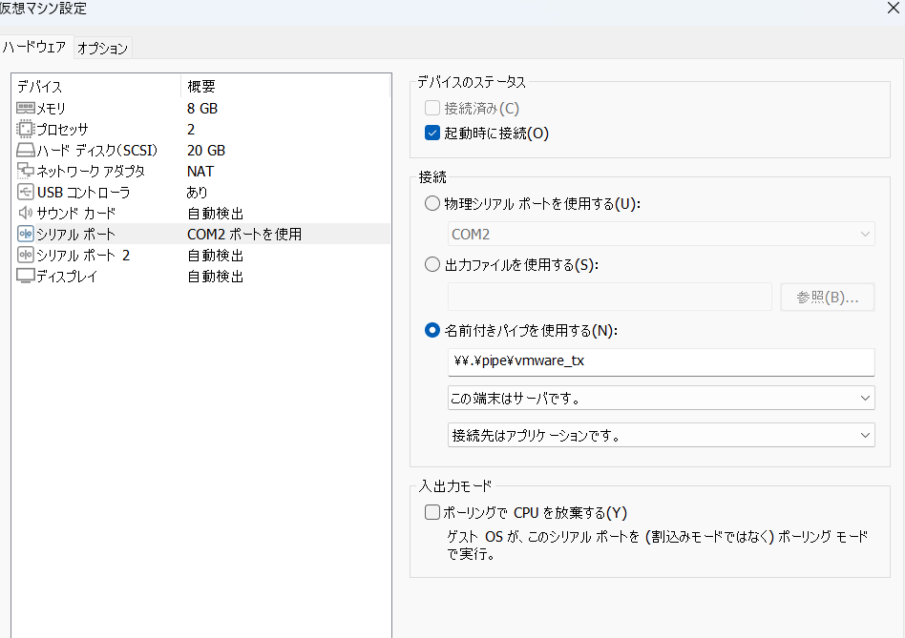Viewport: 905px width, 638px height.
Task: Switch to the ハードウェア tab
Action: tap(34, 48)
